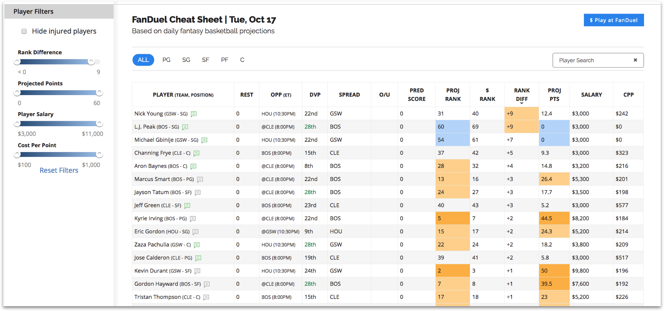Click the Reset Filters link
Viewport: 664px width, 311px height.
click(x=58, y=170)
